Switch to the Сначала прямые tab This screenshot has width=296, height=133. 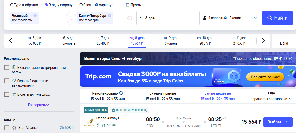tap(163, 96)
